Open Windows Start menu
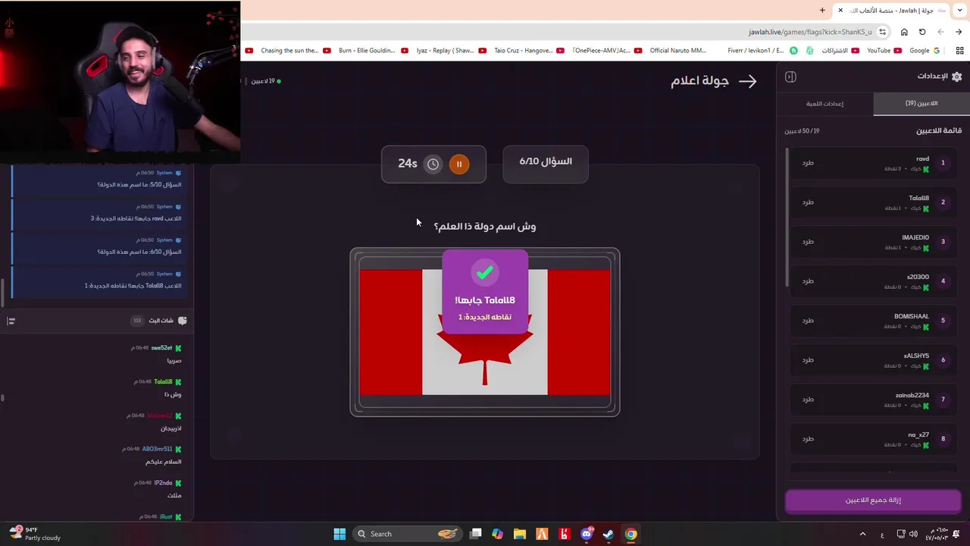Screen dimensions: 970x546 point(339,534)
